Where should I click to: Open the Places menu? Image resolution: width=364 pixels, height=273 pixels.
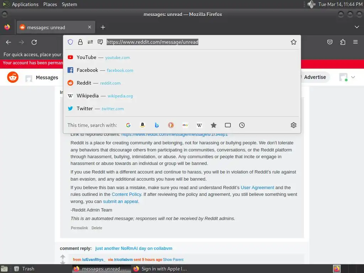pyautogui.click(x=50, y=4)
